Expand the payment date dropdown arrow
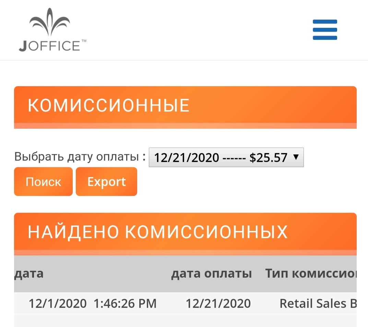368x327 pixels. click(x=296, y=157)
